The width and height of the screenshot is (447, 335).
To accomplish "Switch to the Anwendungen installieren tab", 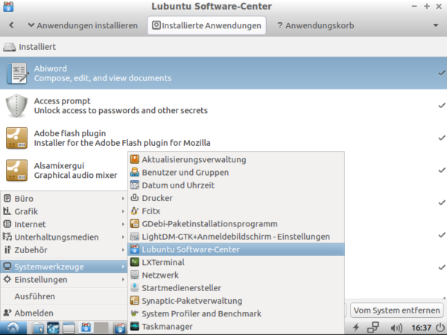I will pyautogui.click(x=83, y=25).
